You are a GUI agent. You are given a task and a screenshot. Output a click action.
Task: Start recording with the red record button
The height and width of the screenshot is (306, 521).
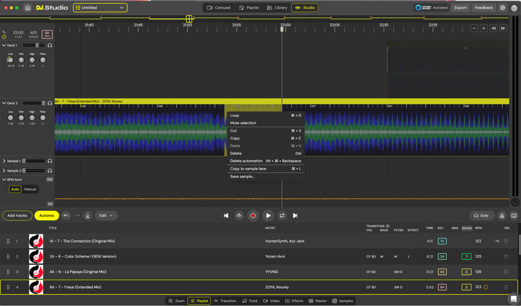253,216
